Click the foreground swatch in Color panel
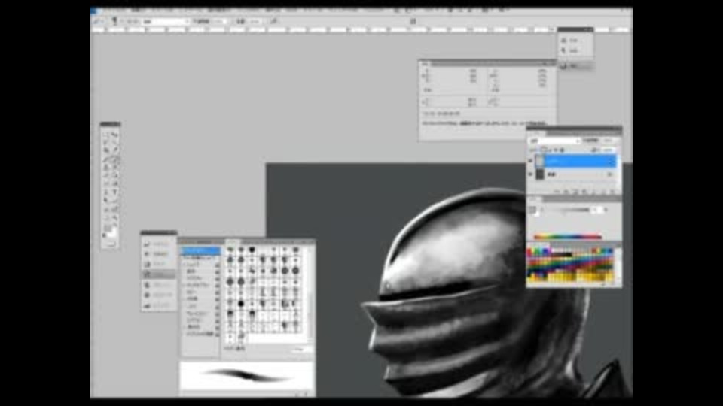The height and width of the screenshot is (406, 723). tap(532, 210)
